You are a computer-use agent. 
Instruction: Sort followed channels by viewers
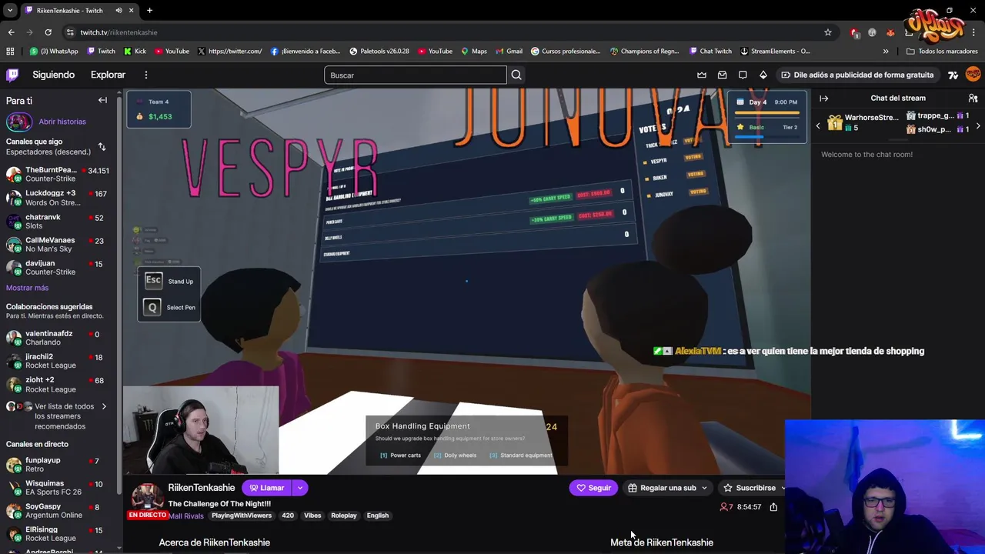[102, 146]
